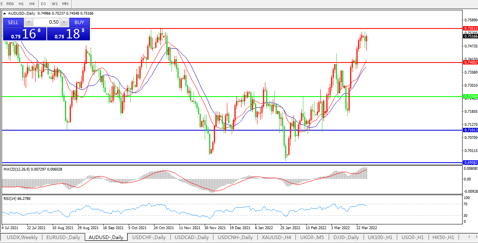Image resolution: width=478 pixels, height=243 pixels.
Task: Go to the UKOil-,M5 chart tab
Action: tap(312, 237)
